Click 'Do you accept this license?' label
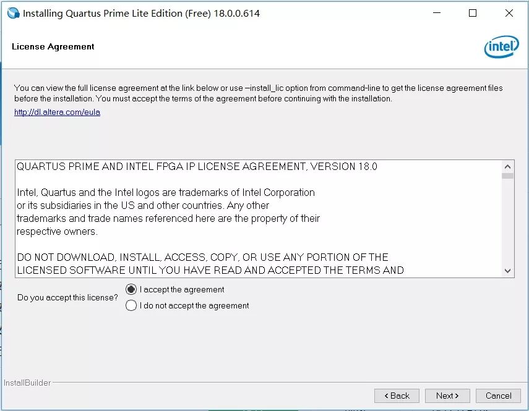 pos(67,297)
